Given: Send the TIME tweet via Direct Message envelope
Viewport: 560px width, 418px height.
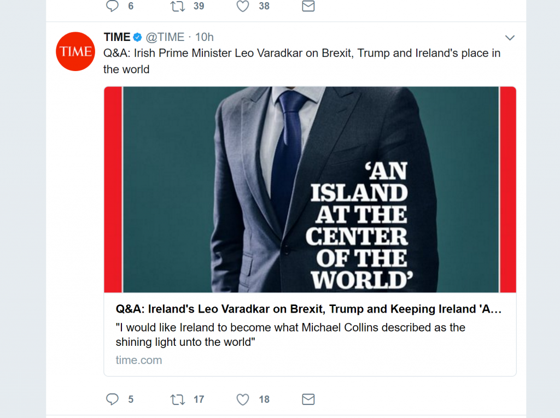Looking at the screenshot, I should coord(308,399).
